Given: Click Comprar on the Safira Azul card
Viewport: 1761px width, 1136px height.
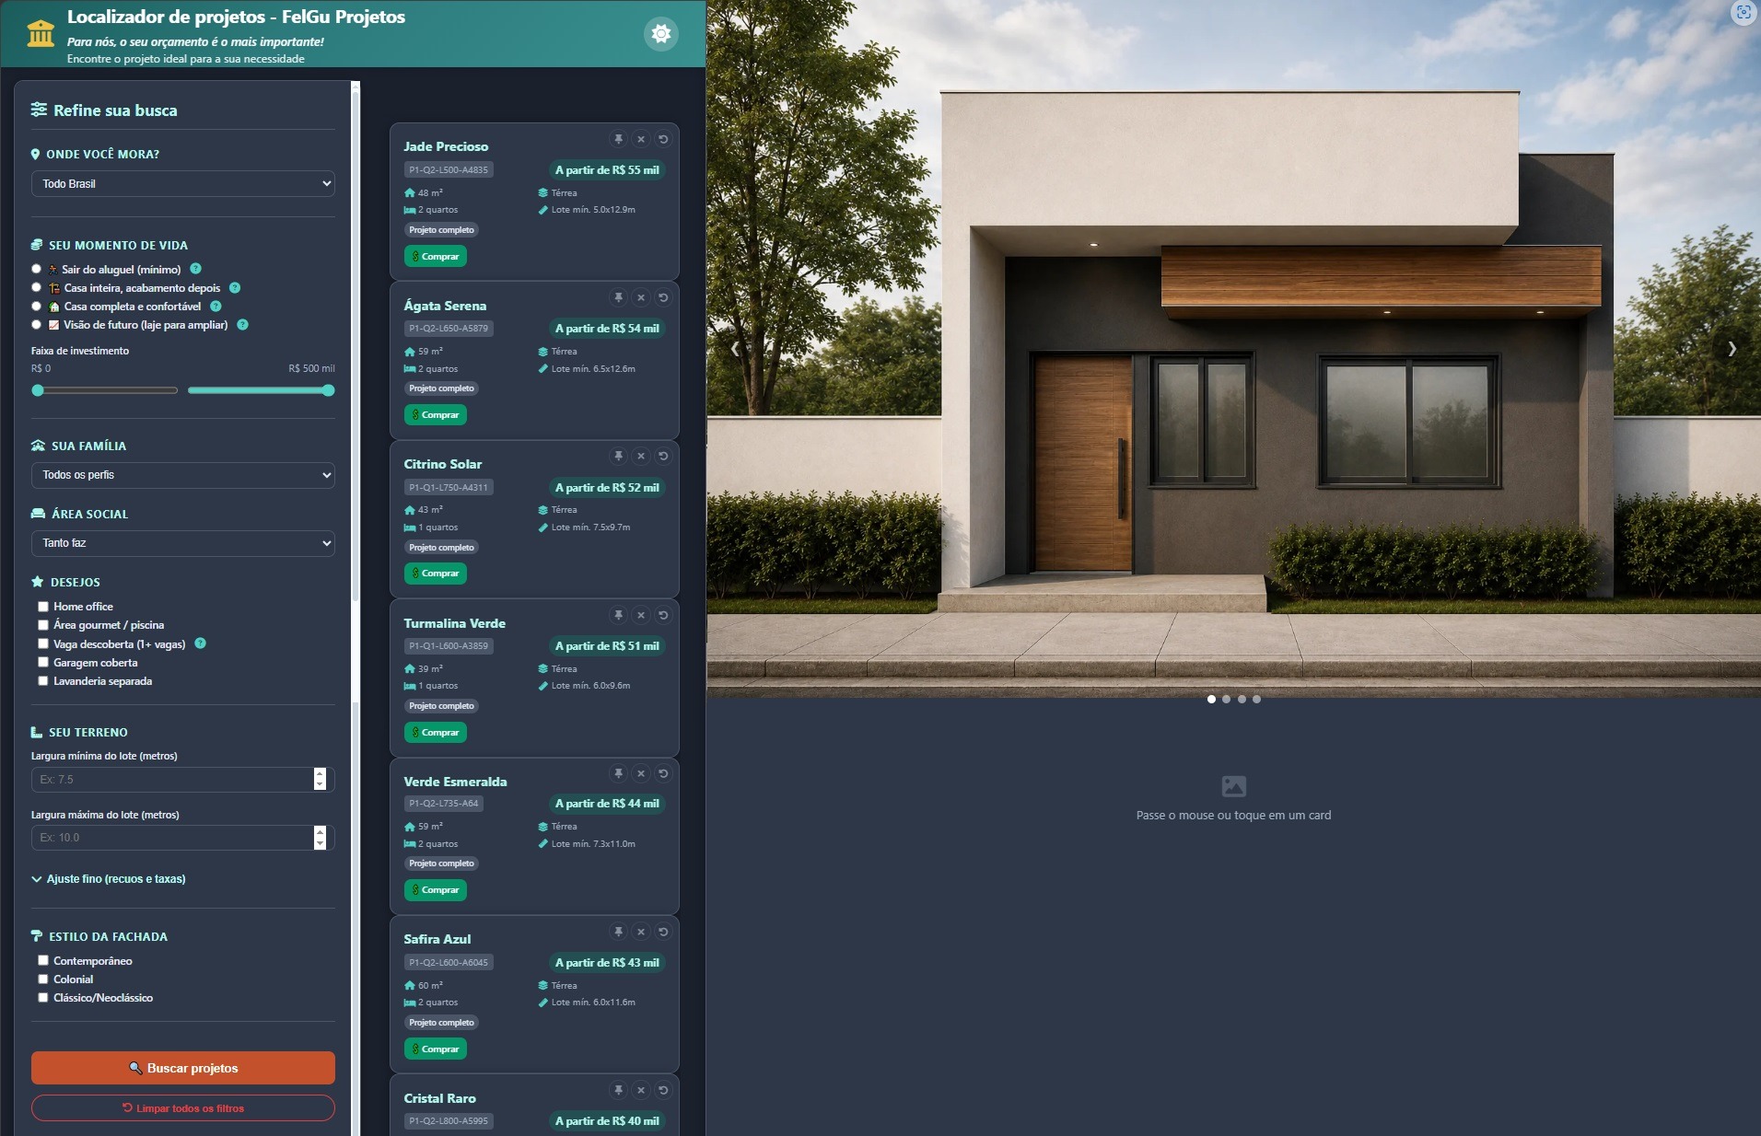Looking at the screenshot, I should tap(436, 1049).
